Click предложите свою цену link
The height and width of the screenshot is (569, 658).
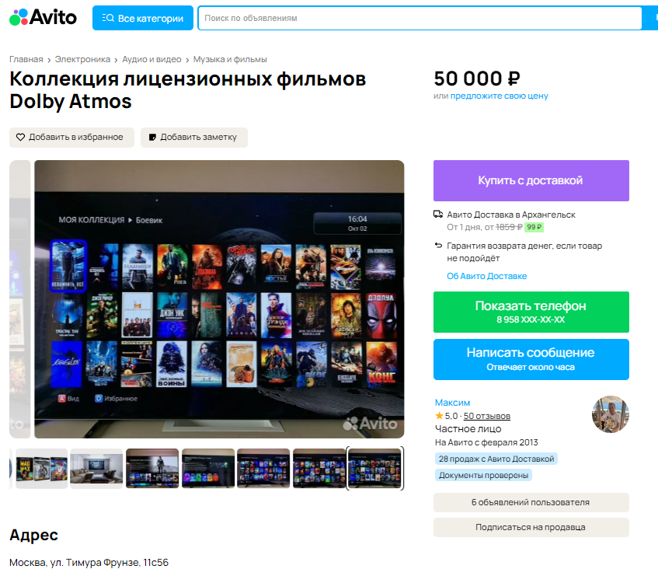[499, 96]
